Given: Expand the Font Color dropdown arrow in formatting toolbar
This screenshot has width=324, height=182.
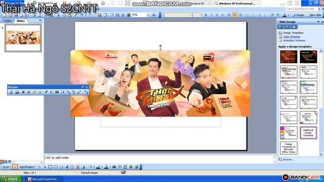Looking at the screenshot, I should pos(288,15).
